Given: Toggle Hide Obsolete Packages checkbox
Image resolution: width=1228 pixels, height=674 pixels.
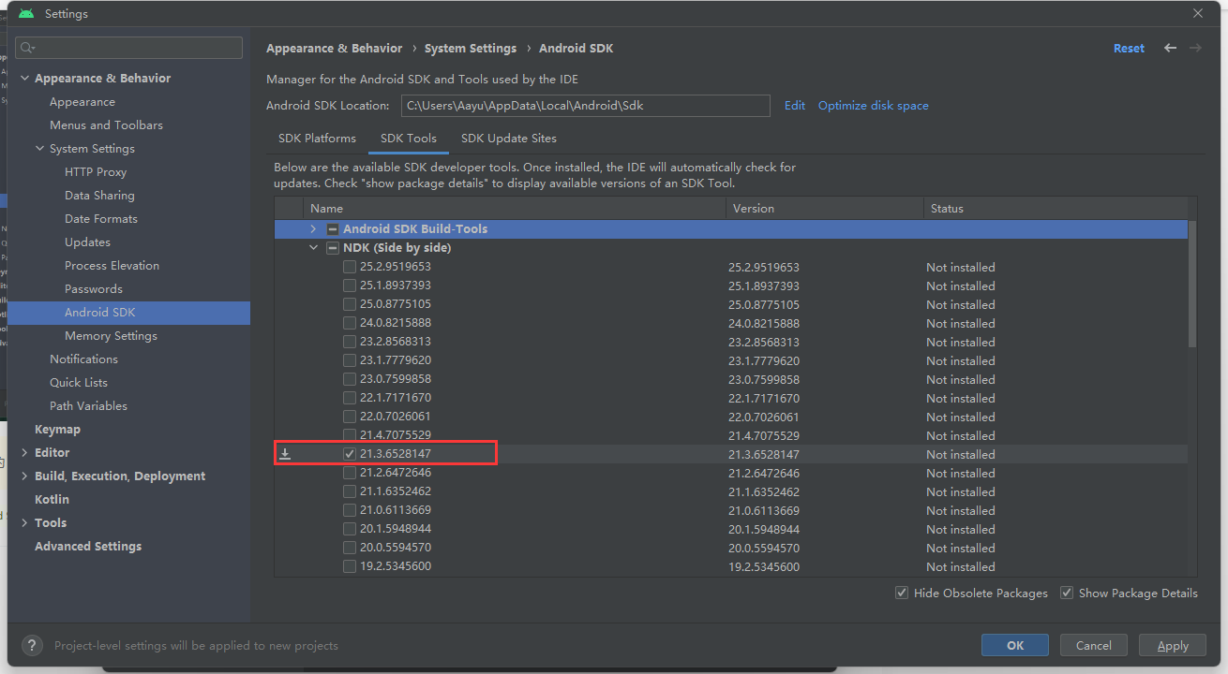Looking at the screenshot, I should (902, 593).
